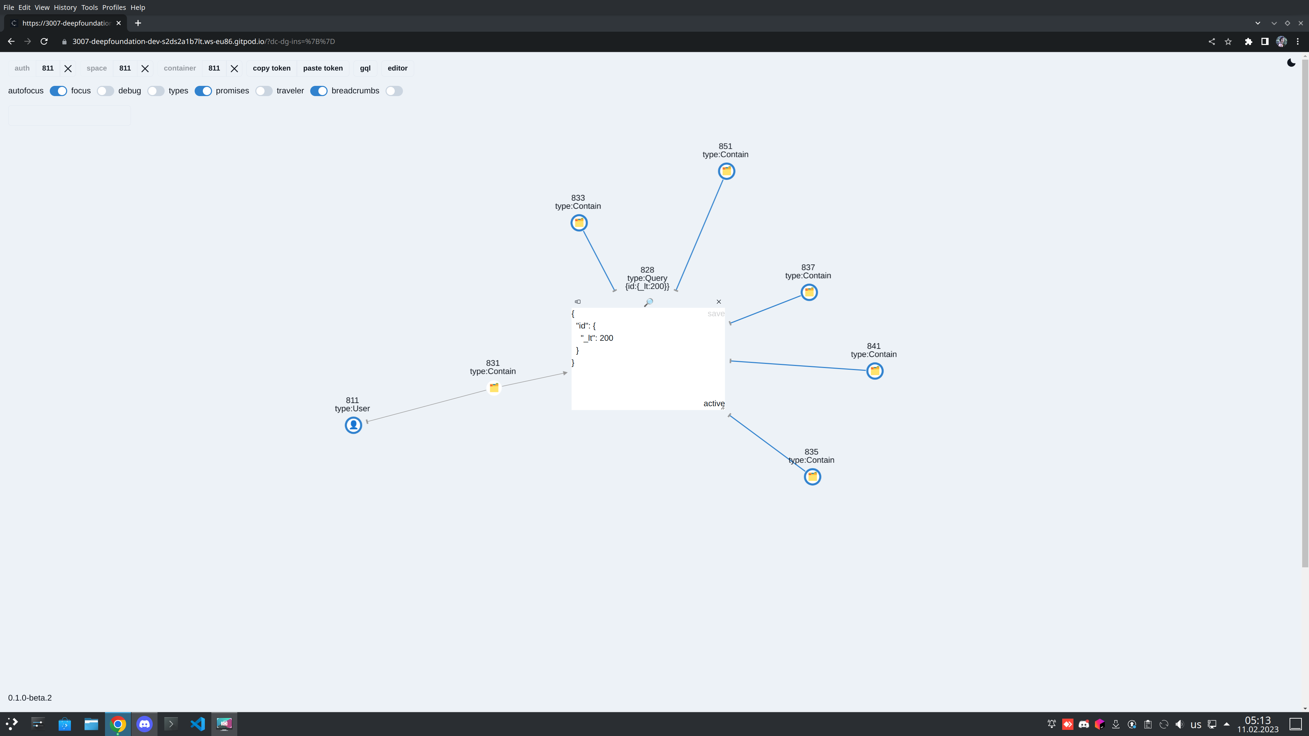Click the 833 Contain folder node
Viewport: 1309px width, 736px height.
[x=579, y=223]
